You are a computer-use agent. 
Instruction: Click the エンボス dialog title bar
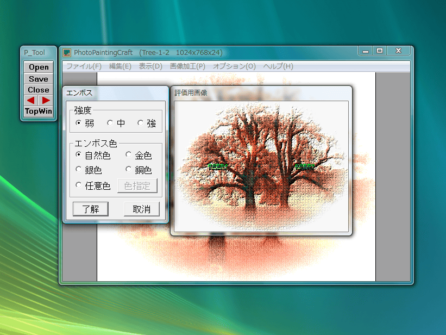click(x=116, y=93)
